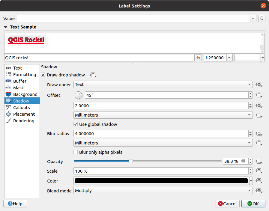Image resolution: width=269 pixels, height=211 pixels.
Task: Collapse the Text Sample section
Action: 6,27
